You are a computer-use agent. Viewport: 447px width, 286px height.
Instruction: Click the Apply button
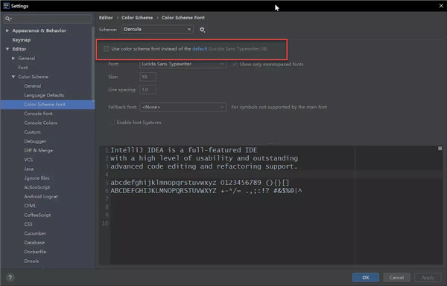pyautogui.click(x=428, y=278)
